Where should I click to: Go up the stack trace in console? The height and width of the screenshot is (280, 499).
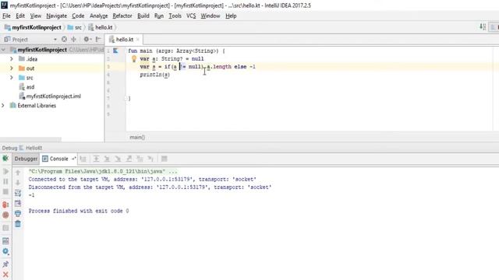click(x=18, y=173)
